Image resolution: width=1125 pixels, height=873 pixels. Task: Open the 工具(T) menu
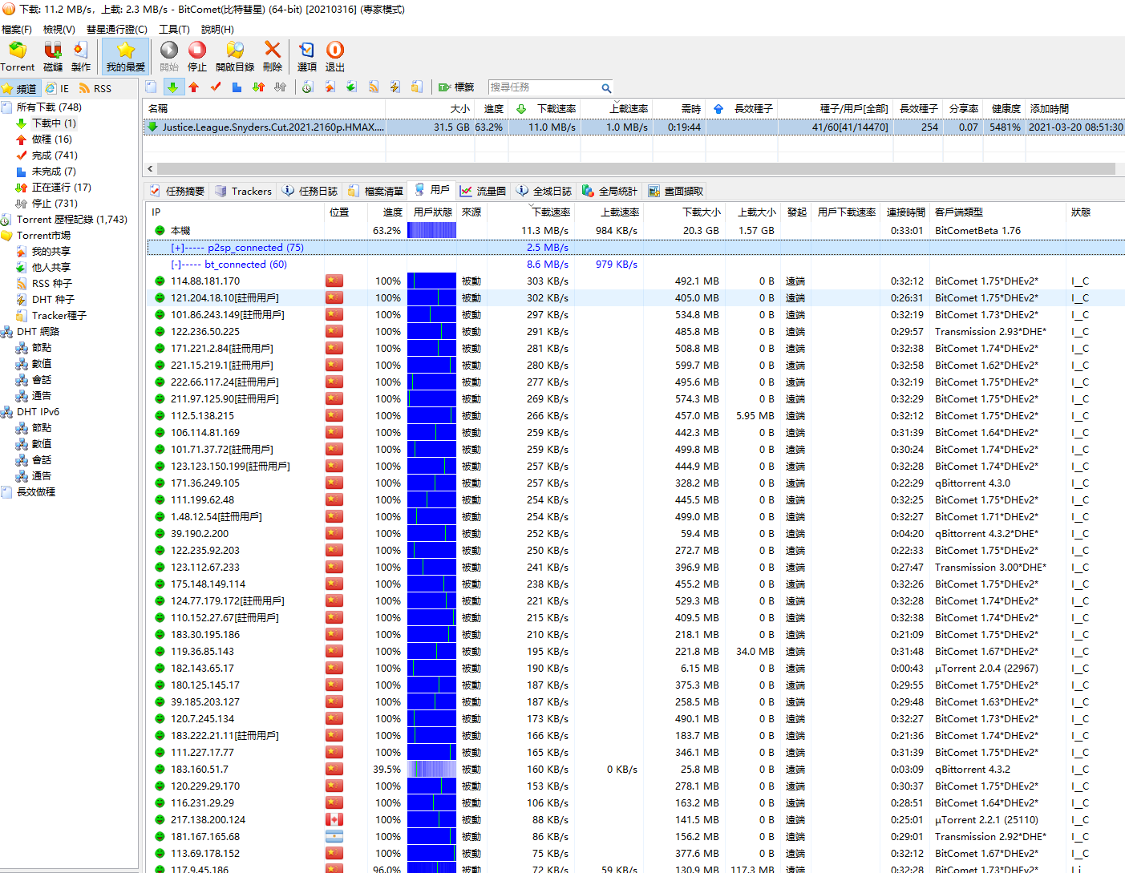(x=174, y=30)
